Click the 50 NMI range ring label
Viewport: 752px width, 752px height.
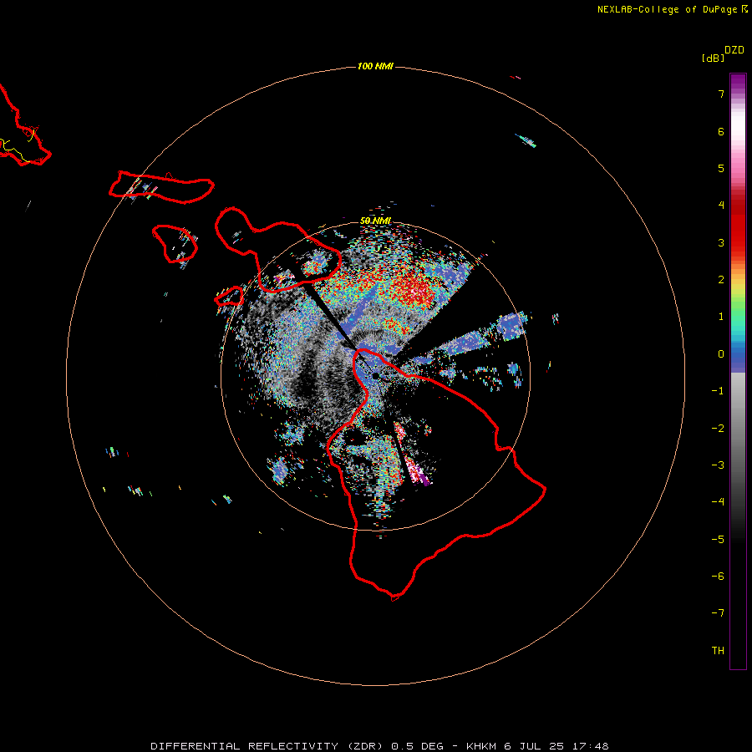(x=375, y=221)
